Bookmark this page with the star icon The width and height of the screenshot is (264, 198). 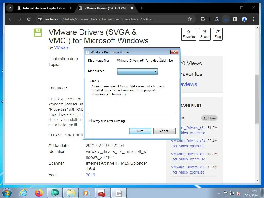190,19
